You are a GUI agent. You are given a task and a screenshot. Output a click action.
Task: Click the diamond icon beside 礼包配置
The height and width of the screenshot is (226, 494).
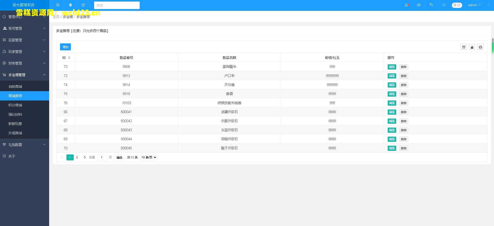click(x=4, y=144)
